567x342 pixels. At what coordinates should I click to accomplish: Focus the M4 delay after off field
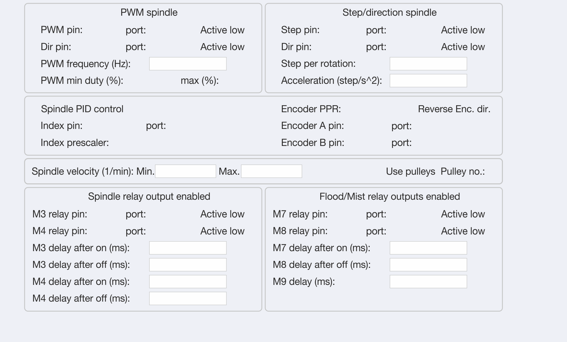tap(188, 299)
